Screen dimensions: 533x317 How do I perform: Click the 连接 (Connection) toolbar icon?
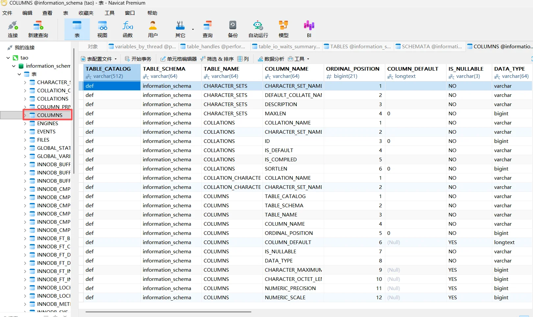pyautogui.click(x=13, y=29)
